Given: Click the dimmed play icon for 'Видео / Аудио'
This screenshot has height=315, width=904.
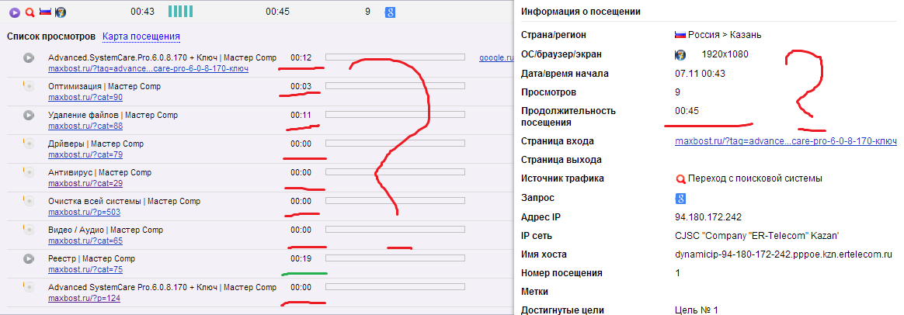Looking at the screenshot, I should coord(28,230).
